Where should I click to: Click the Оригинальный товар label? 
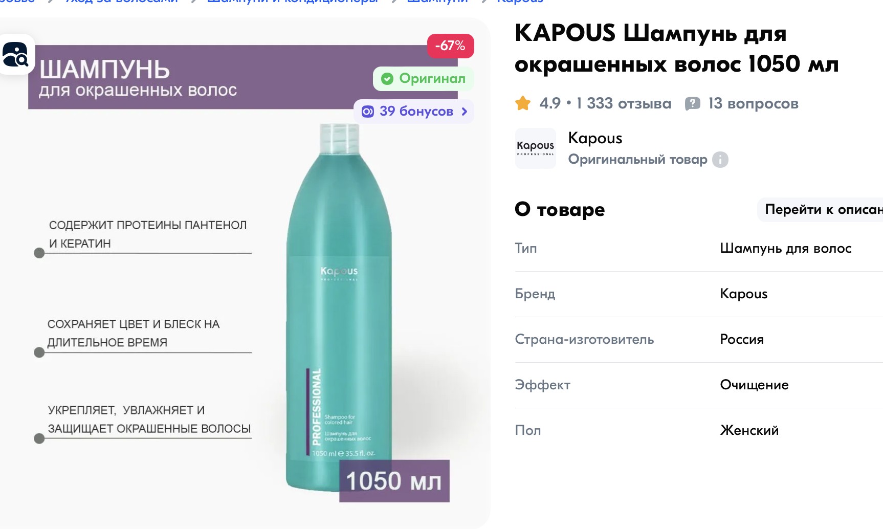(x=637, y=160)
